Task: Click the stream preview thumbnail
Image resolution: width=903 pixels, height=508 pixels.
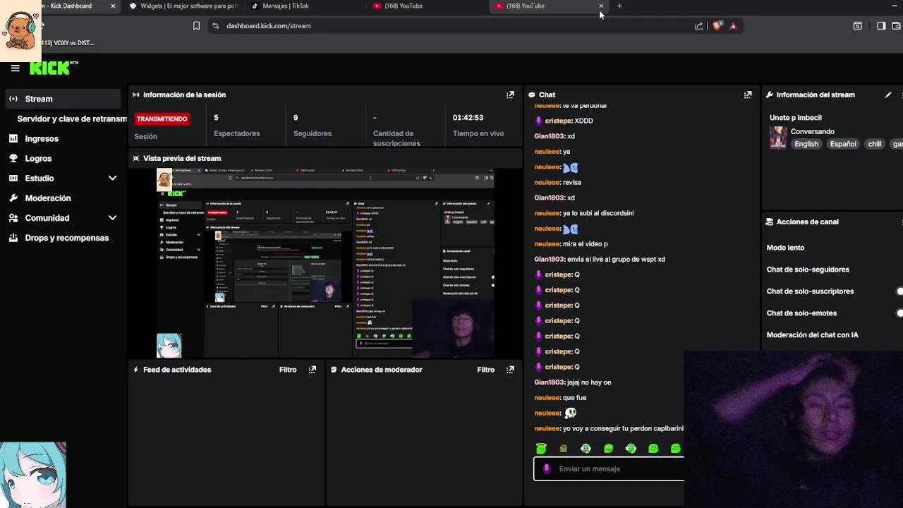Action: pyautogui.click(x=325, y=263)
